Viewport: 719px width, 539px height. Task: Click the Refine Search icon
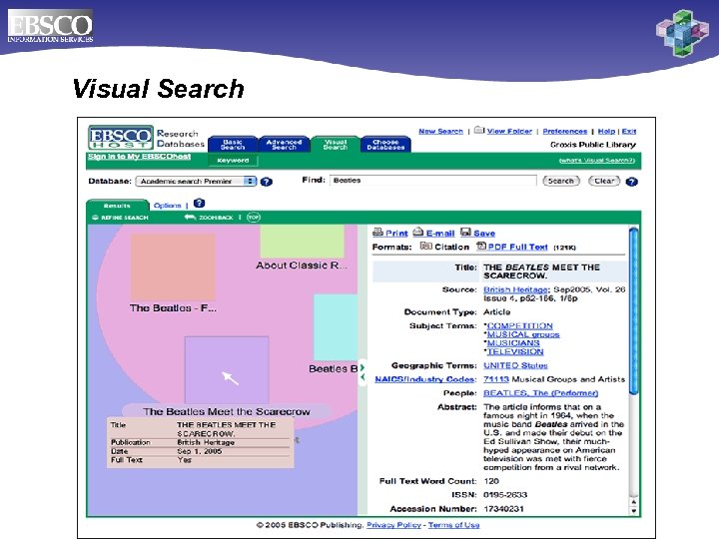[x=96, y=218]
